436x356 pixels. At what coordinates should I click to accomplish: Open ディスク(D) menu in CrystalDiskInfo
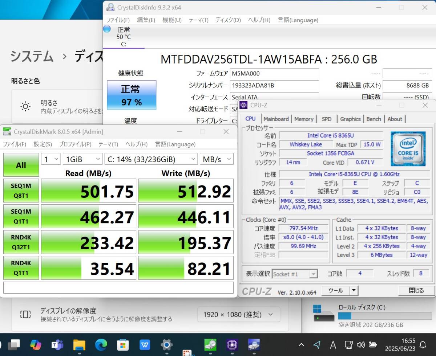pyautogui.click(x=228, y=20)
